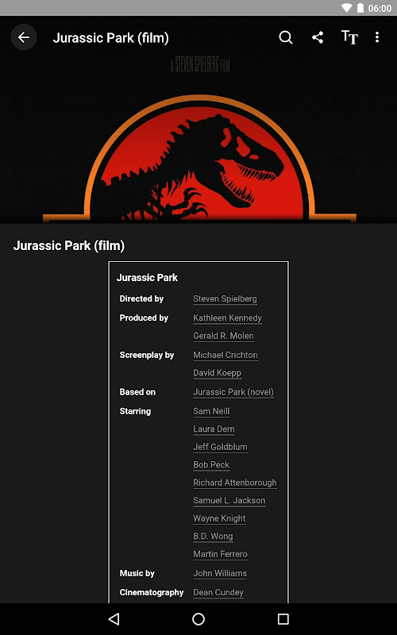Open the Kathleen Kennedy link
397x635 pixels.
[x=227, y=318]
